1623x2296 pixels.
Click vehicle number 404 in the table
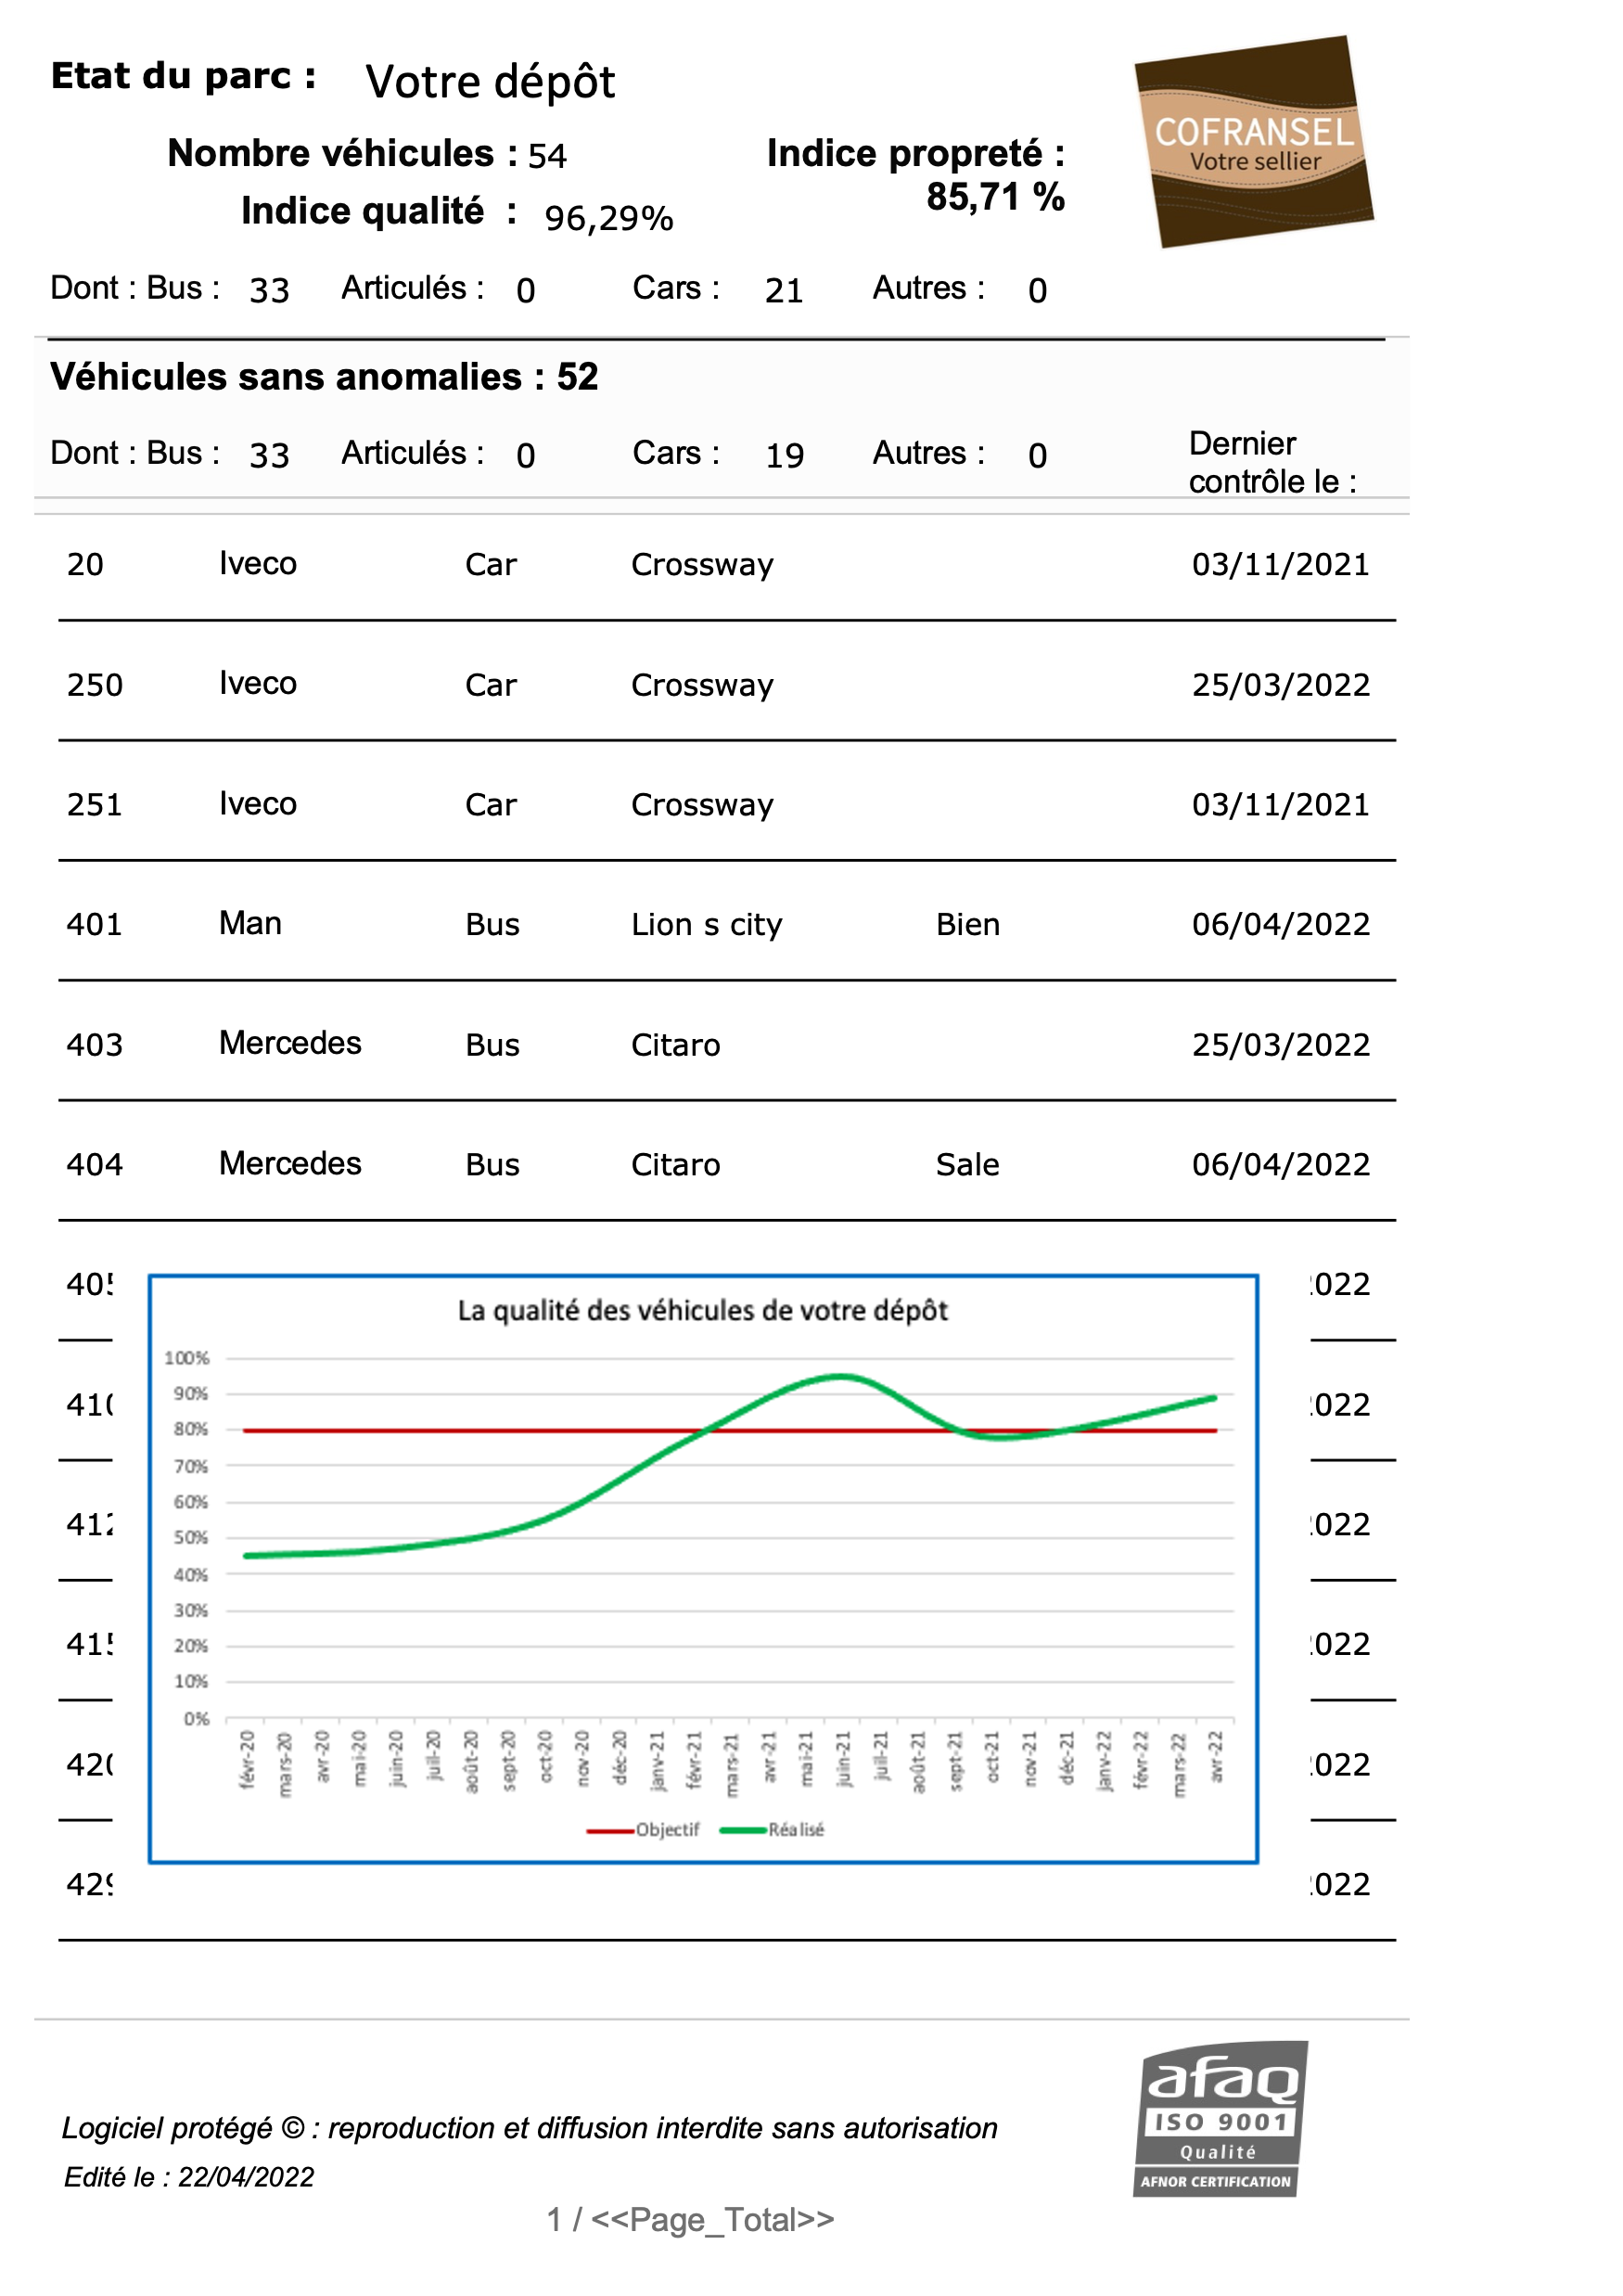(x=95, y=1165)
